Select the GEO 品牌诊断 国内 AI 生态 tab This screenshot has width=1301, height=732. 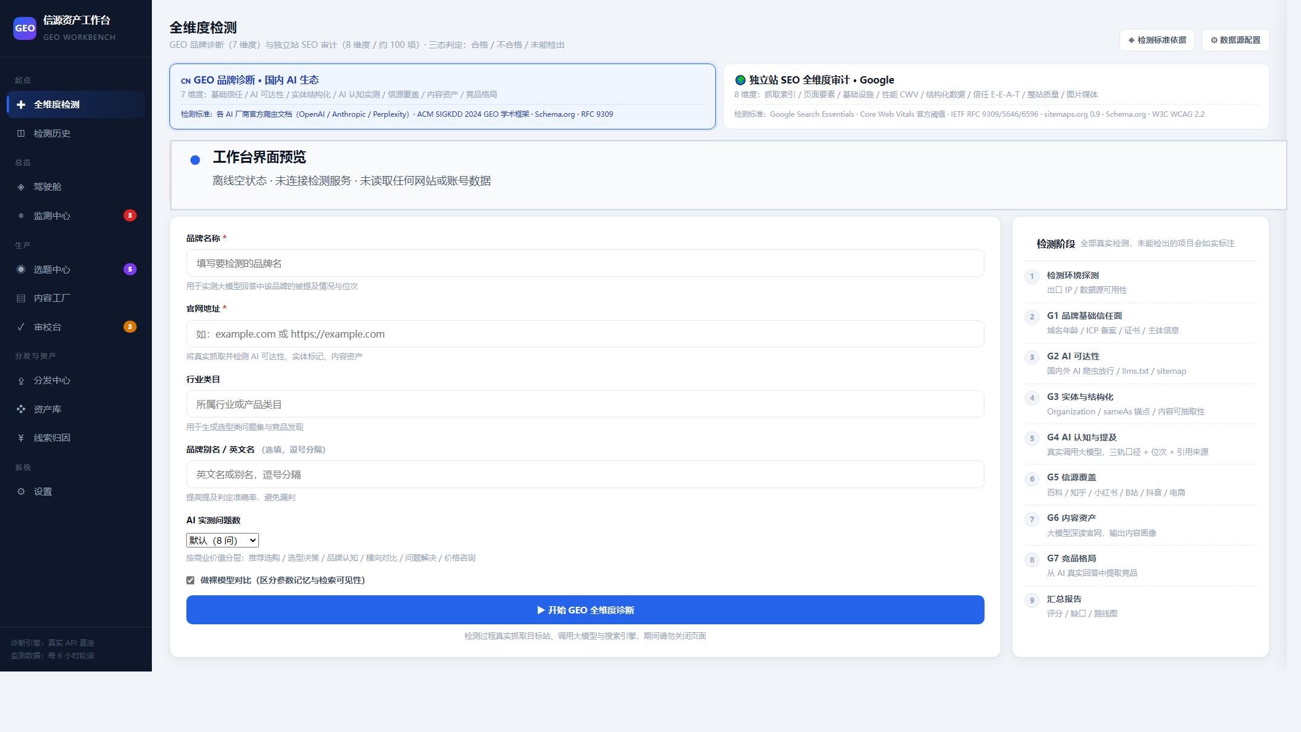pos(442,96)
